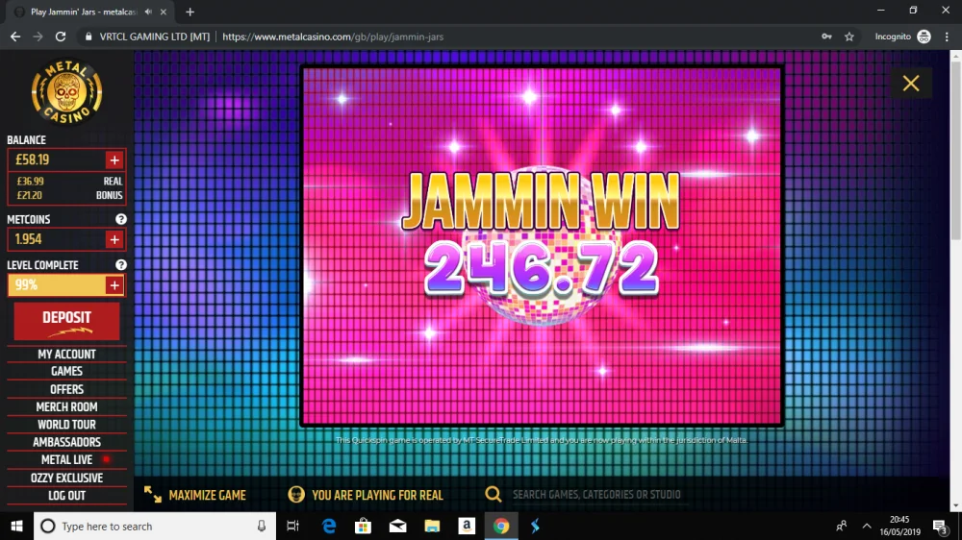
Task: Open the saved password key icon
Action: pos(826,37)
